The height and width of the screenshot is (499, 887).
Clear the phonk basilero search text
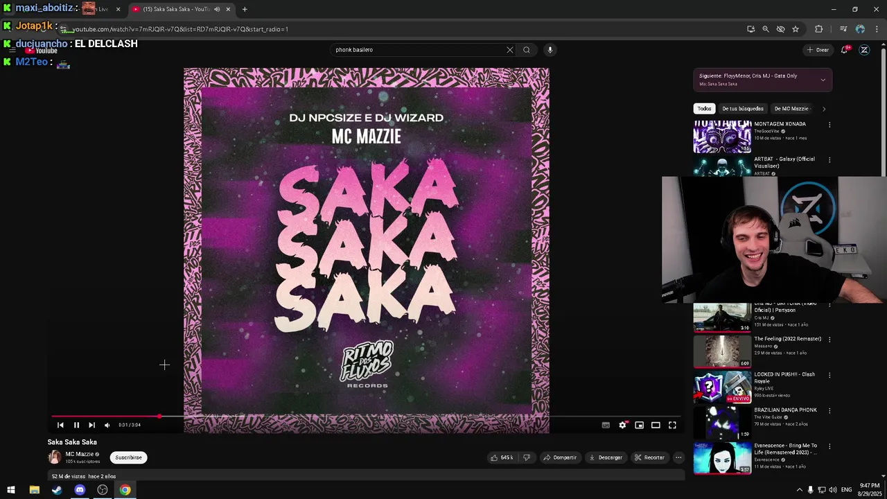[510, 50]
